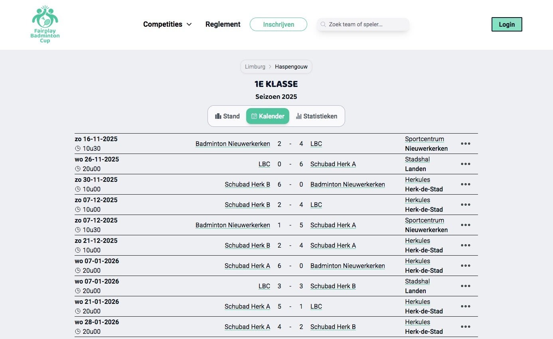The height and width of the screenshot is (339, 553).
Task: Click the search magnifier icon
Action: tap(323, 24)
